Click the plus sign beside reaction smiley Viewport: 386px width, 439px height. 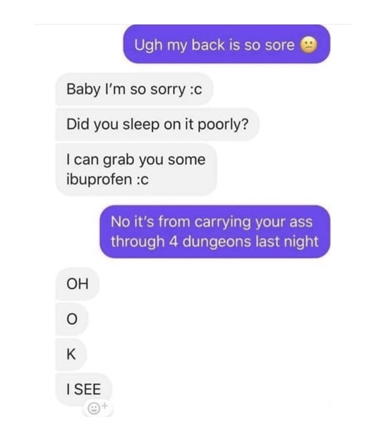click(104, 405)
